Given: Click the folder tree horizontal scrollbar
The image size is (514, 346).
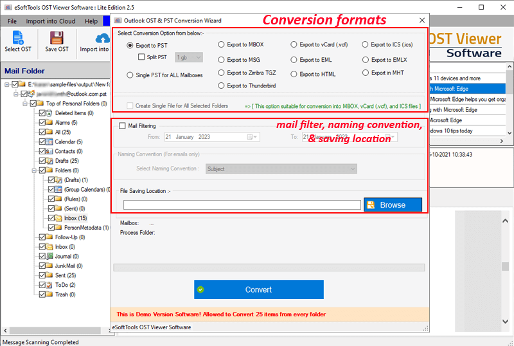Looking at the screenshot, I should point(55,331).
